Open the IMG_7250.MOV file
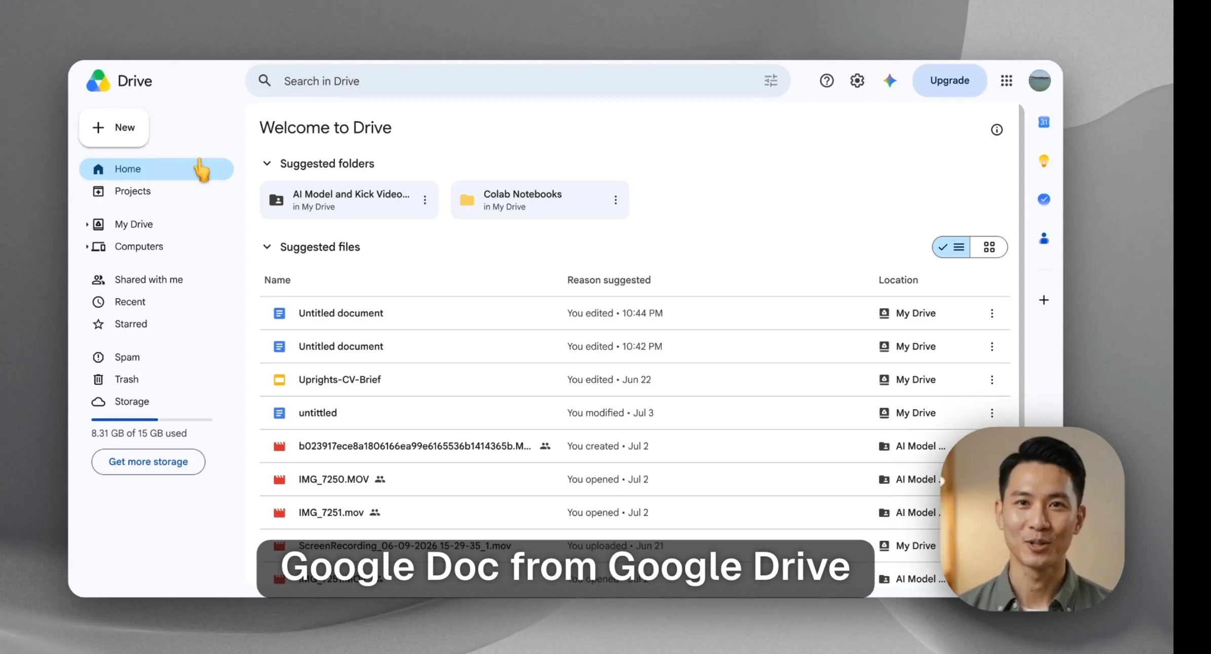The image size is (1211, 654). 333,479
